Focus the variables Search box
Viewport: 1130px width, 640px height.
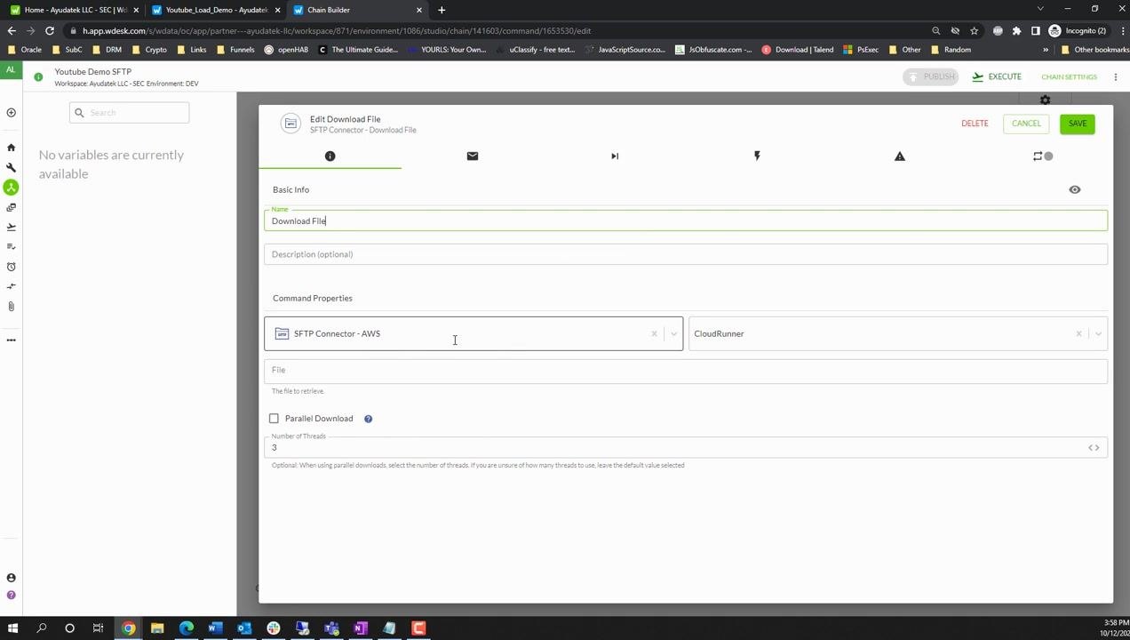pyautogui.click(x=130, y=113)
